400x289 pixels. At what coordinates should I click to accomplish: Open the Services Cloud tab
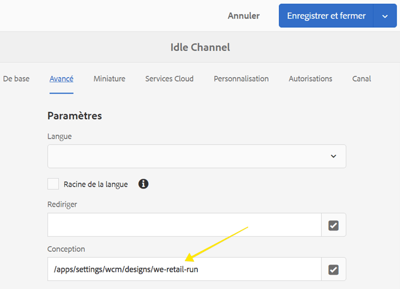(170, 79)
